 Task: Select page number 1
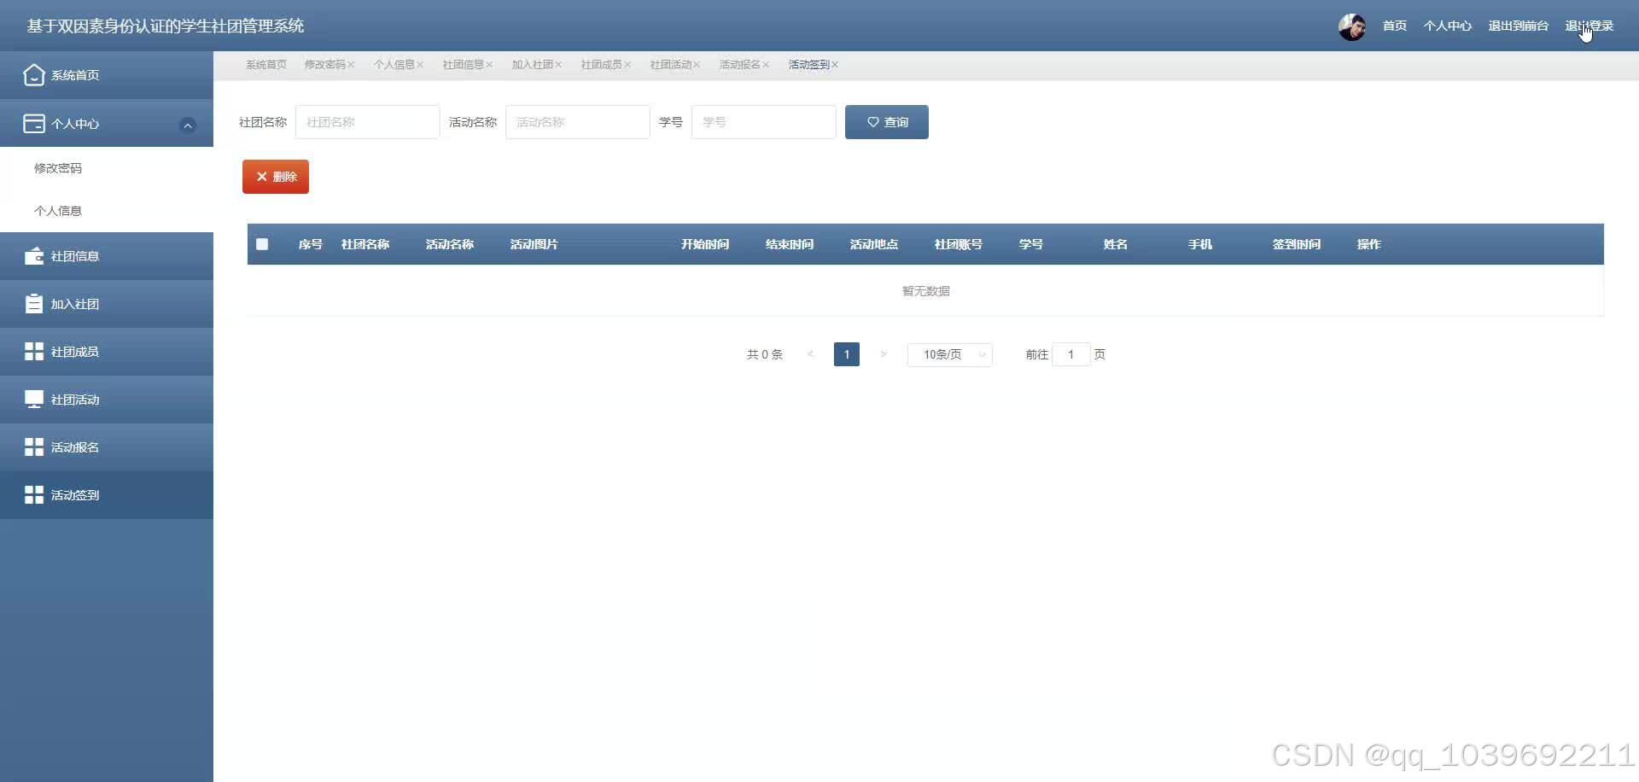pos(847,354)
